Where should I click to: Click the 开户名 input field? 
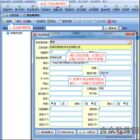(115, 93)
